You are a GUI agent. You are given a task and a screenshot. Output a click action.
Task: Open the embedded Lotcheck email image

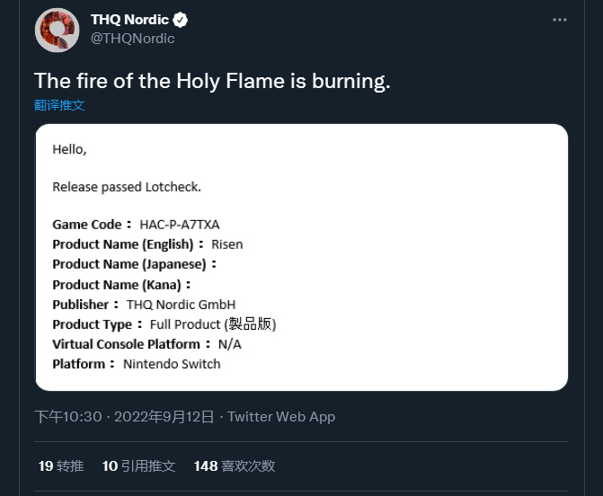coord(302,257)
